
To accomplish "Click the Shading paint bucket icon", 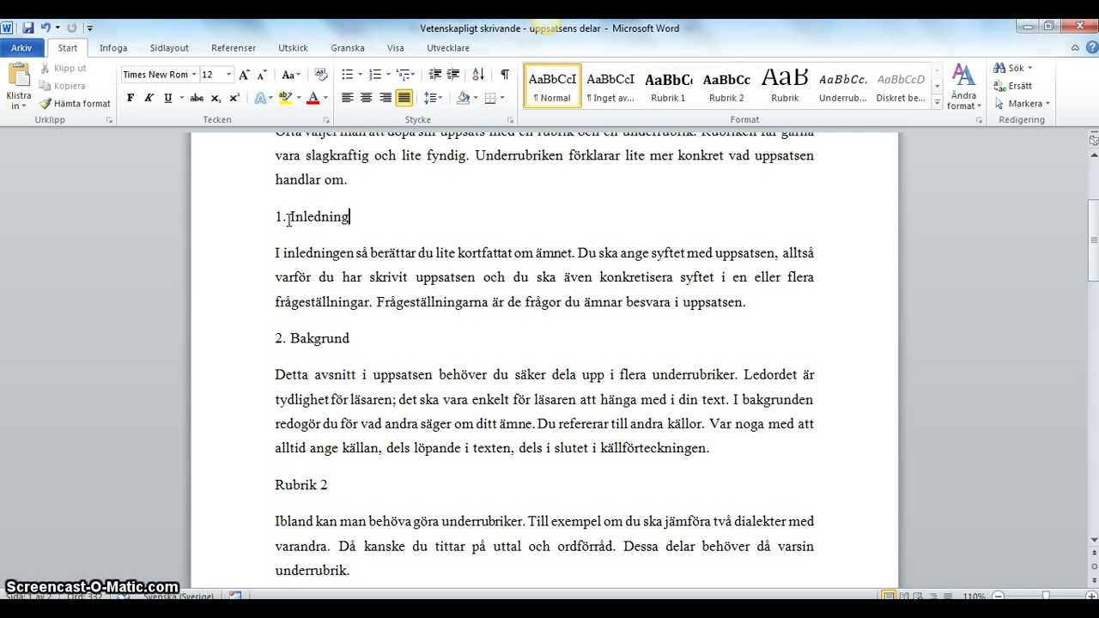I will click(x=463, y=98).
